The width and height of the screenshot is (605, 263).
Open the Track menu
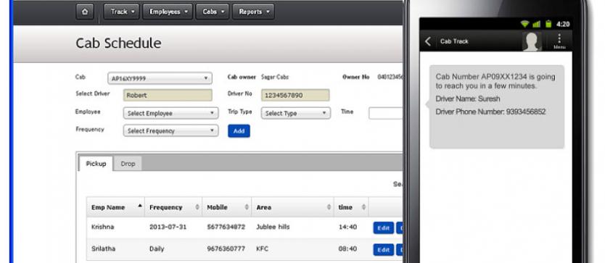tap(122, 12)
